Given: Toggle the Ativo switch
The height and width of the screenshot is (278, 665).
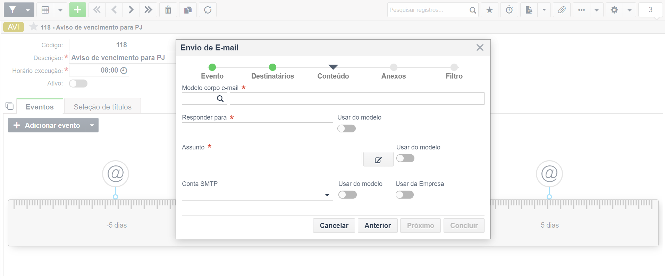Looking at the screenshot, I should pyautogui.click(x=78, y=83).
